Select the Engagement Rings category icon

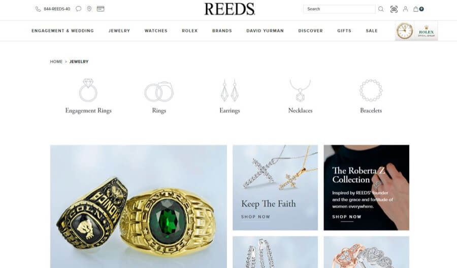click(88, 90)
